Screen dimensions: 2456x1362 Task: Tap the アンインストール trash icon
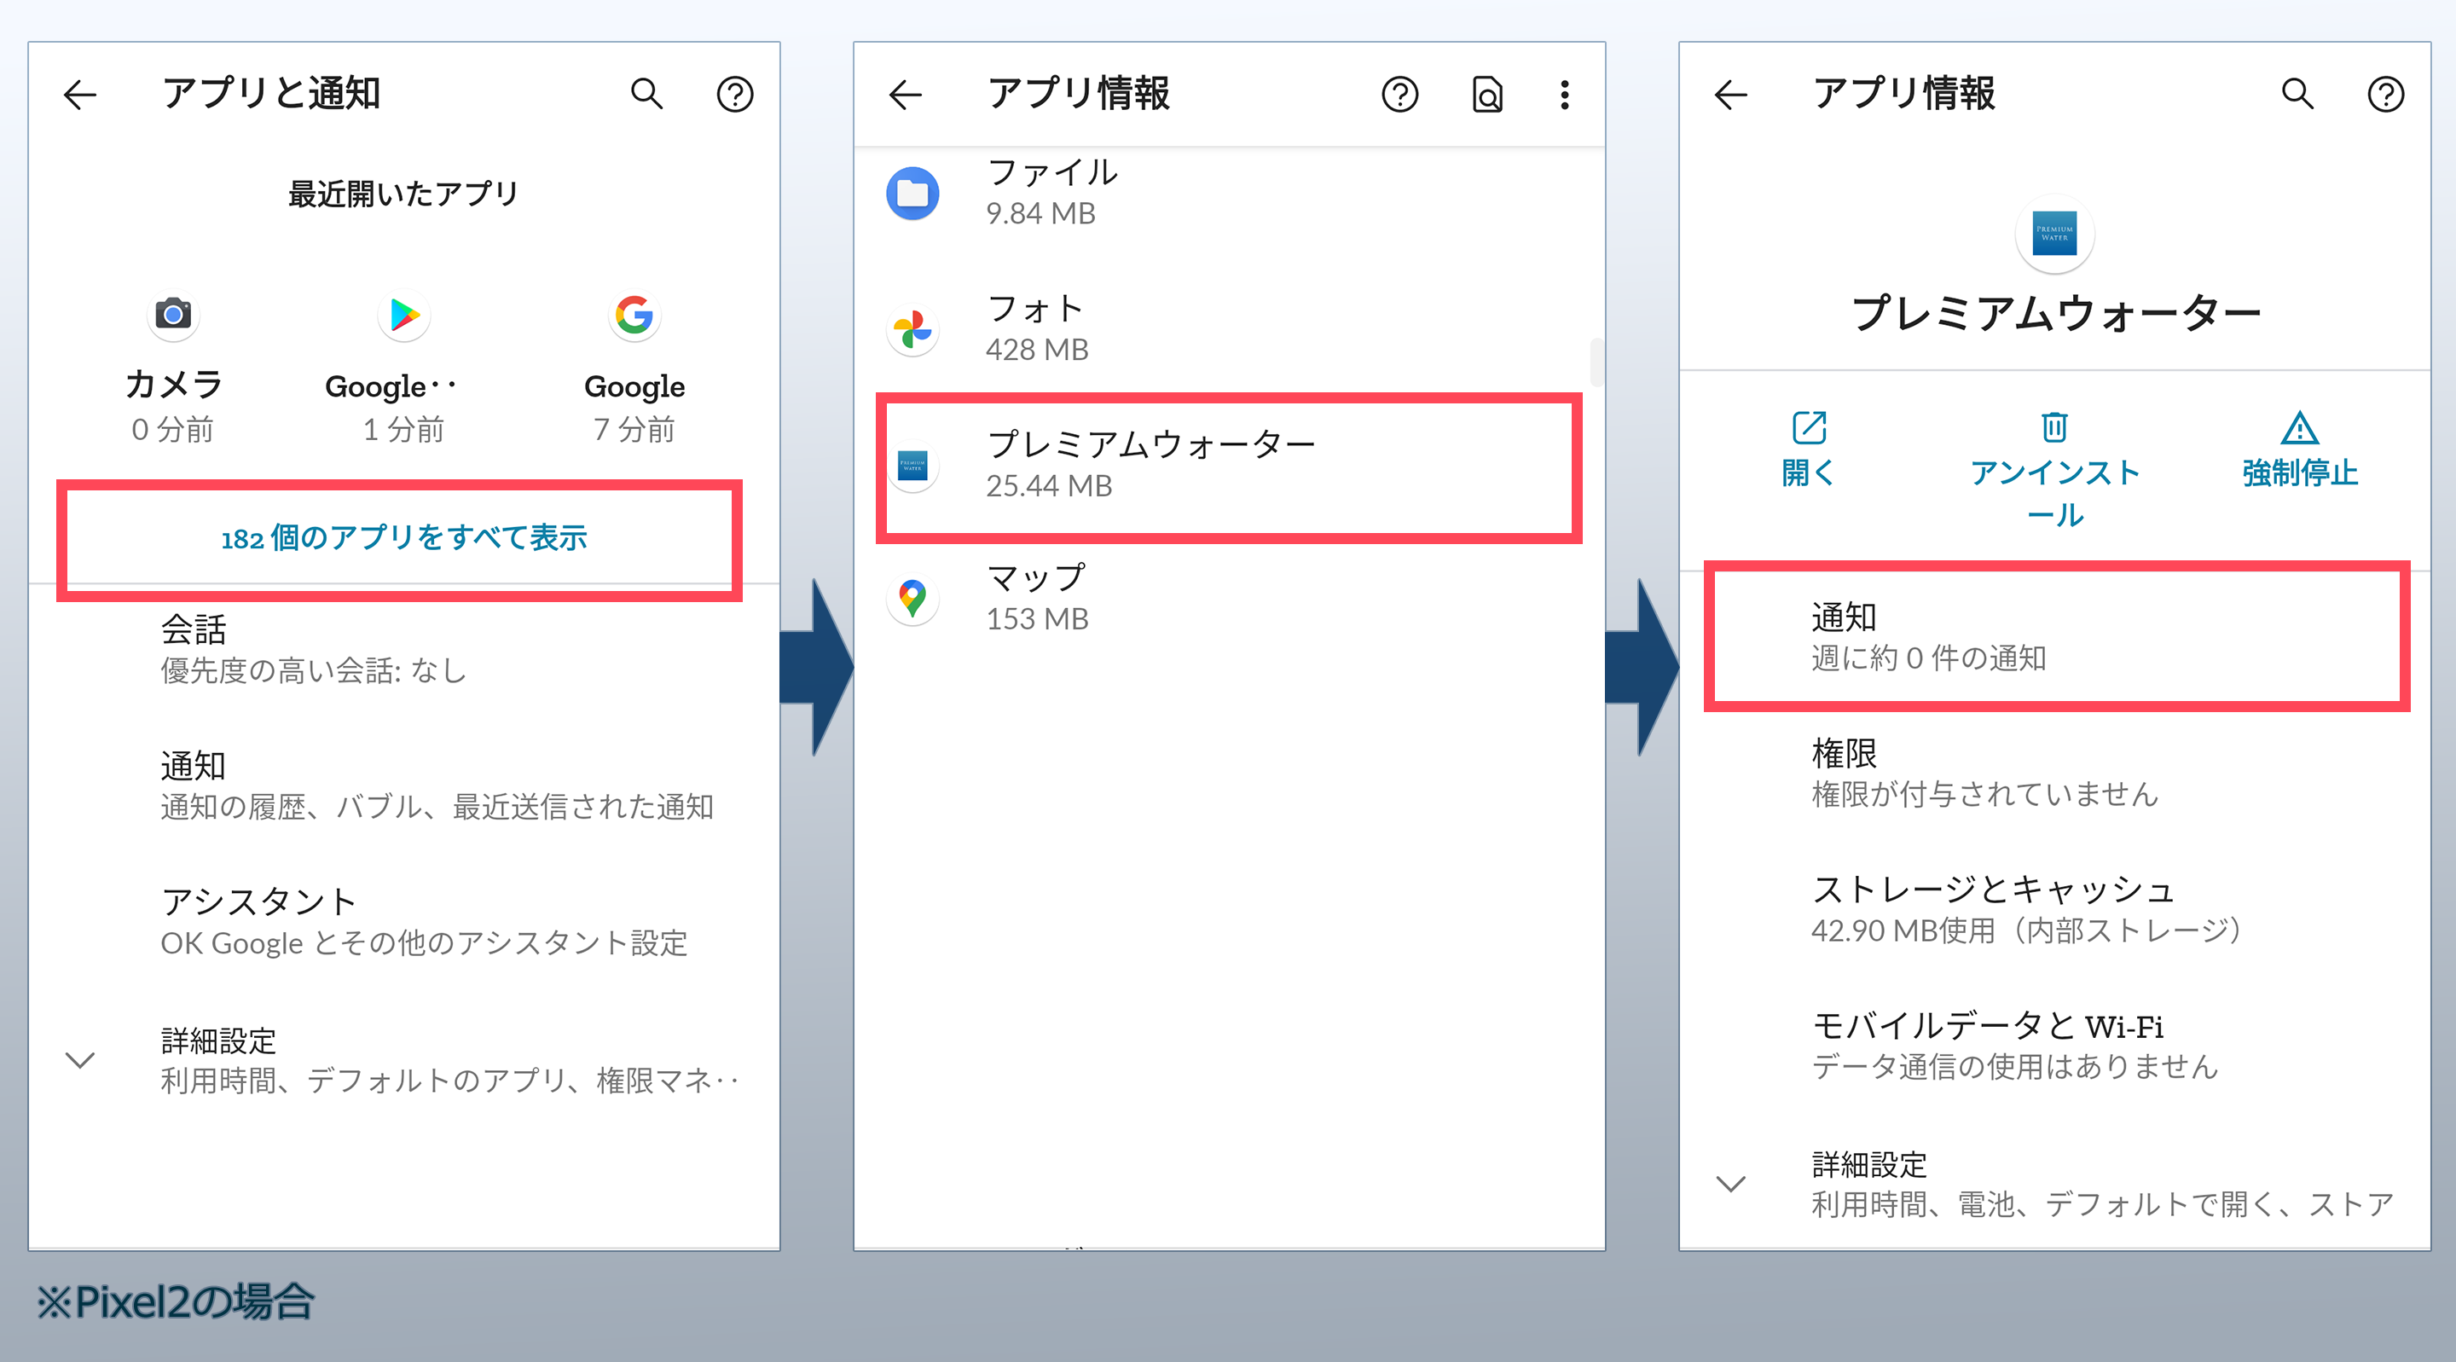[2054, 427]
